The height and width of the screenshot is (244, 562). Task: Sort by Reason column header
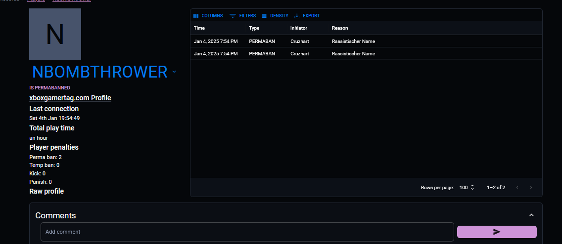[339, 28]
